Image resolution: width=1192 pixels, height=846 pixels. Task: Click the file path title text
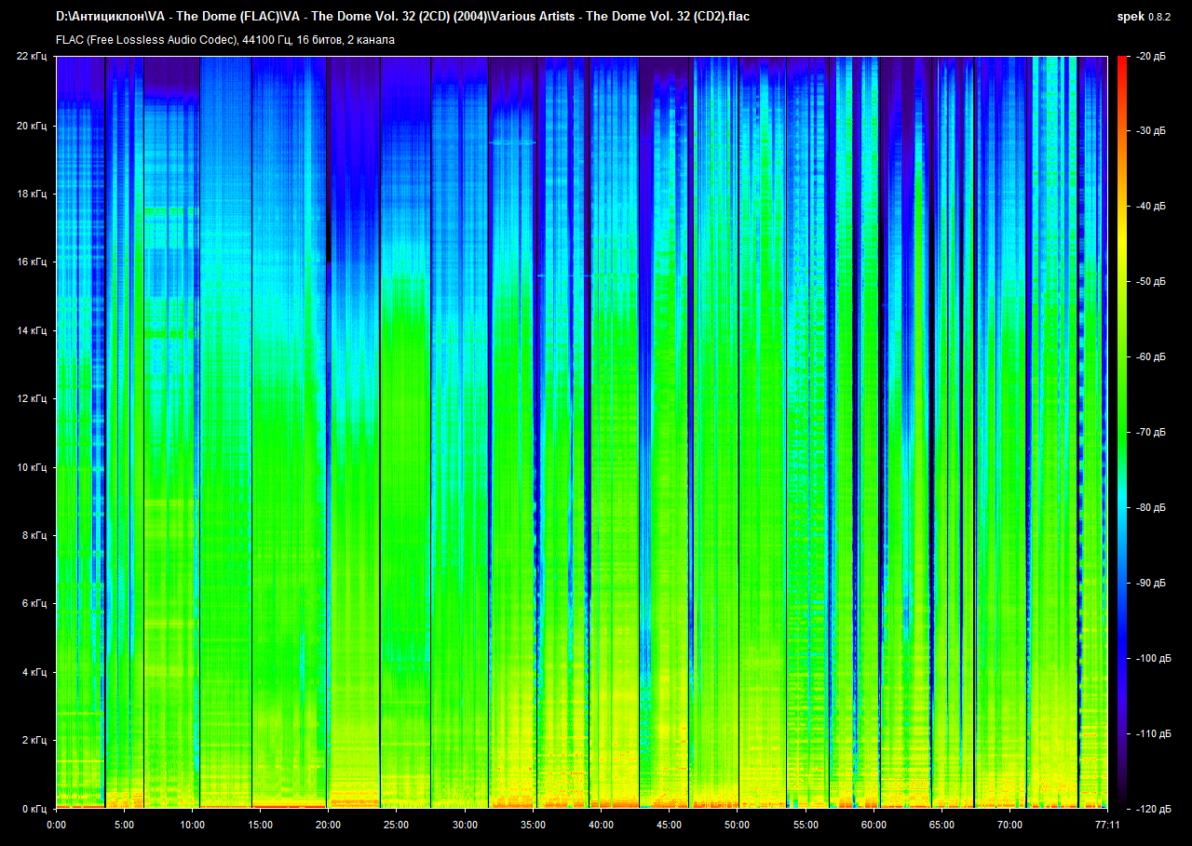pos(402,16)
